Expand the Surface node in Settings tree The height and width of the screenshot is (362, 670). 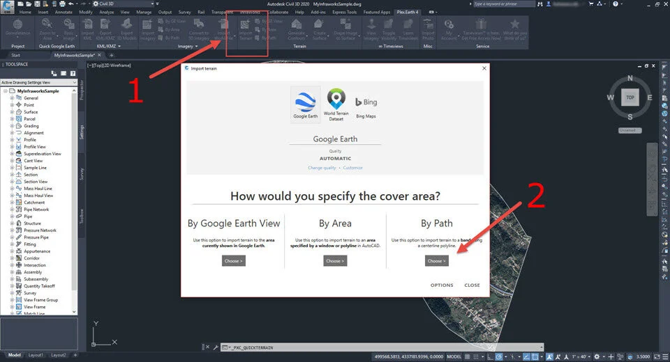tap(12, 111)
